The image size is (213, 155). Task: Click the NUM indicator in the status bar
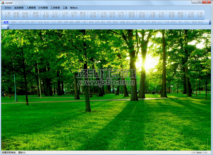tap(199, 153)
